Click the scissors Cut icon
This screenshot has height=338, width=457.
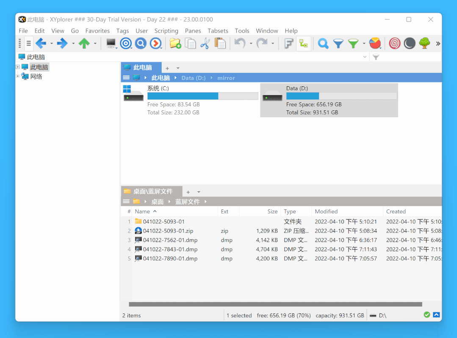(205, 44)
